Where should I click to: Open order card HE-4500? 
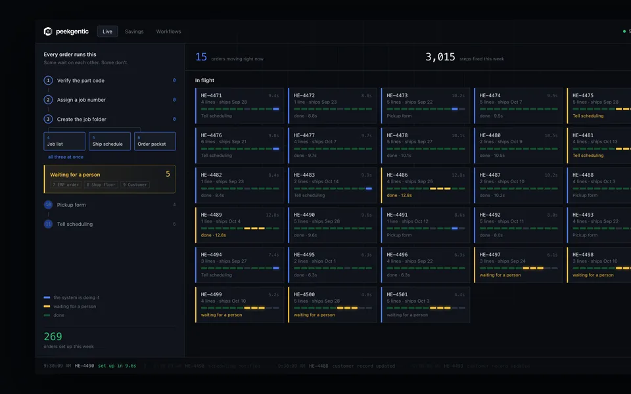pos(333,305)
